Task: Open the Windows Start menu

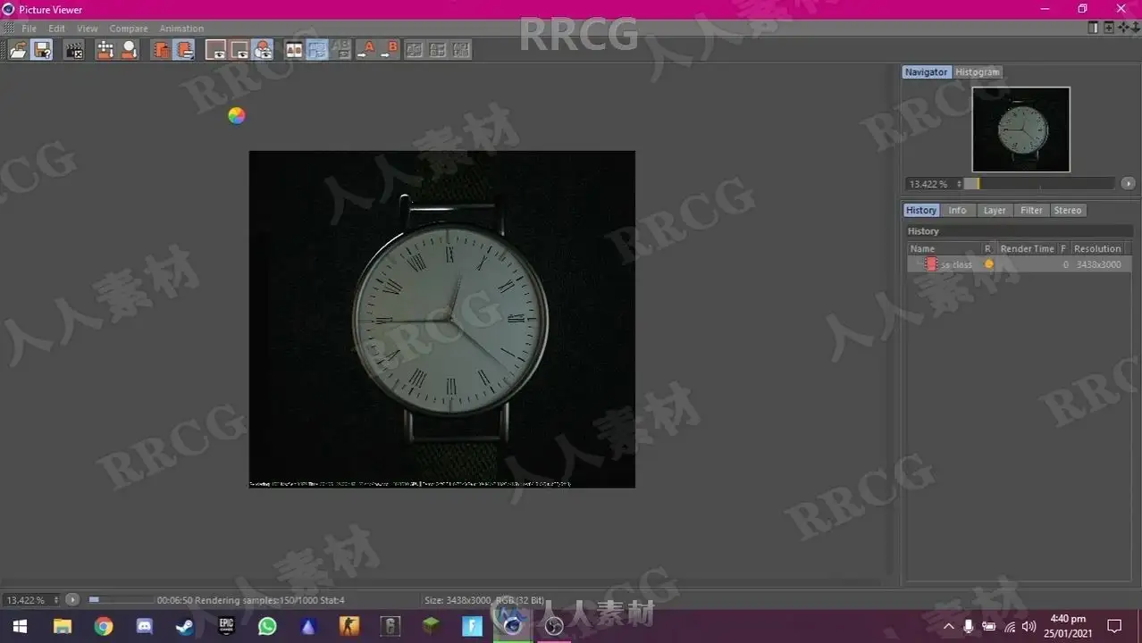Action: click(x=19, y=626)
